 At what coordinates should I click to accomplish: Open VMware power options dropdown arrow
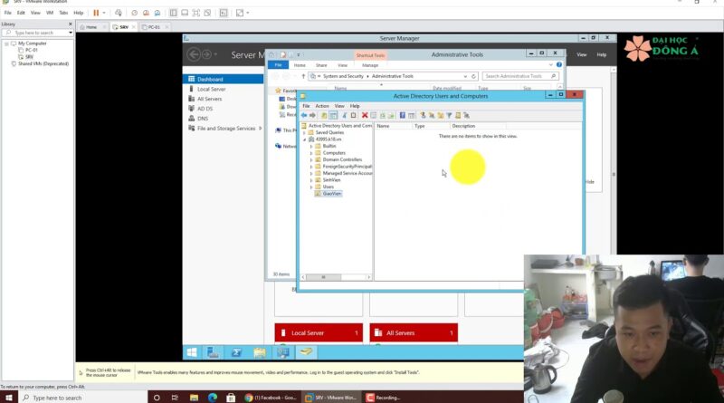(104, 13)
